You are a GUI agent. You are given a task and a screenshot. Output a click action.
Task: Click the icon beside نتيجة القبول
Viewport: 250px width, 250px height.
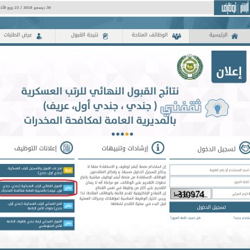point(105,36)
